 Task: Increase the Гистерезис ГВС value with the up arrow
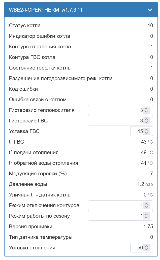coord(146,119)
